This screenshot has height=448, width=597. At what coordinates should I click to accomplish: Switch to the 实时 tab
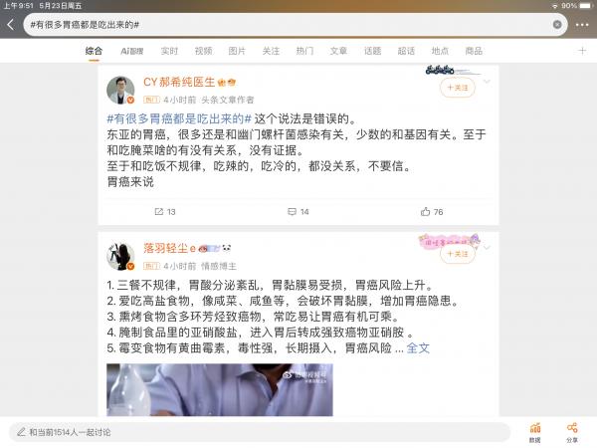pyautogui.click(x=169, y=51)
